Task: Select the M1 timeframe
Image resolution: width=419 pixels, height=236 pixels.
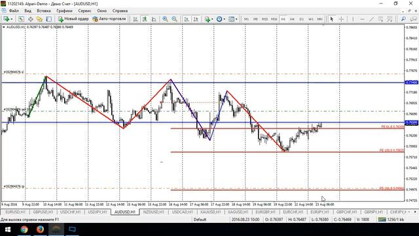Action: [x=246, y=19]
